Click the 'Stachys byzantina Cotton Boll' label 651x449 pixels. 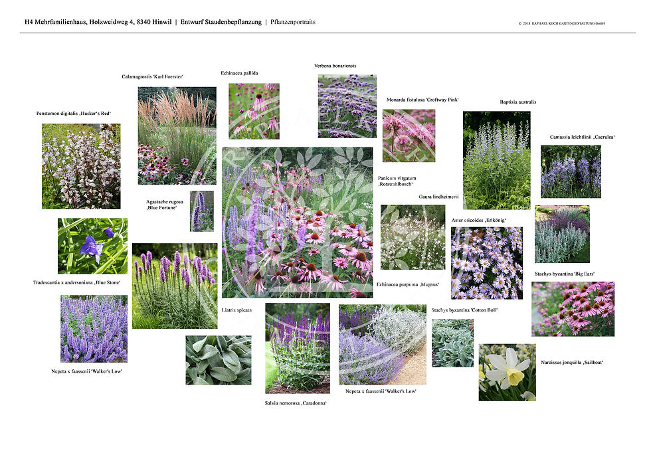click(x=464, y=310)
